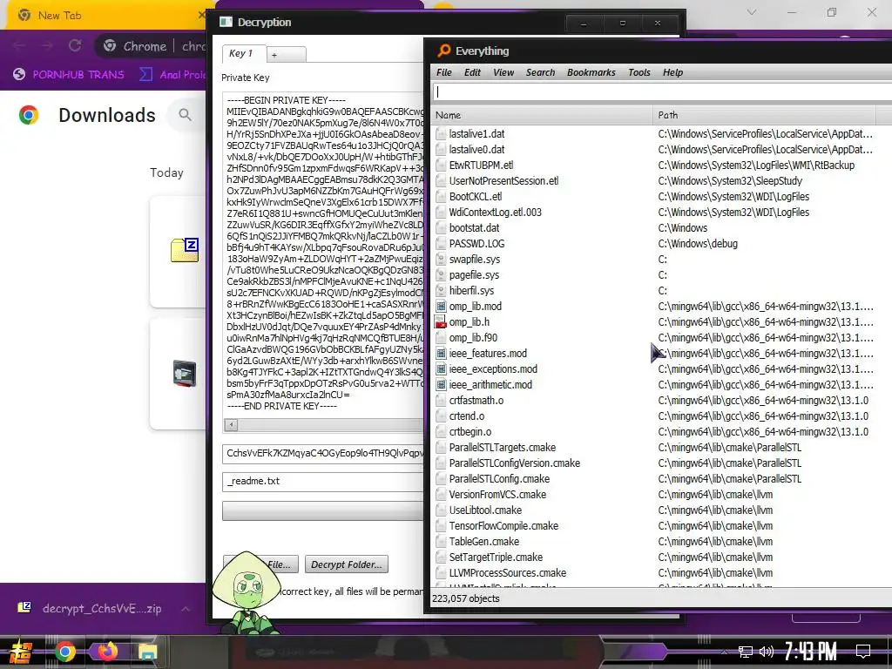Click the WdiContextLog.etl.003 file icon

coord(441,213)
